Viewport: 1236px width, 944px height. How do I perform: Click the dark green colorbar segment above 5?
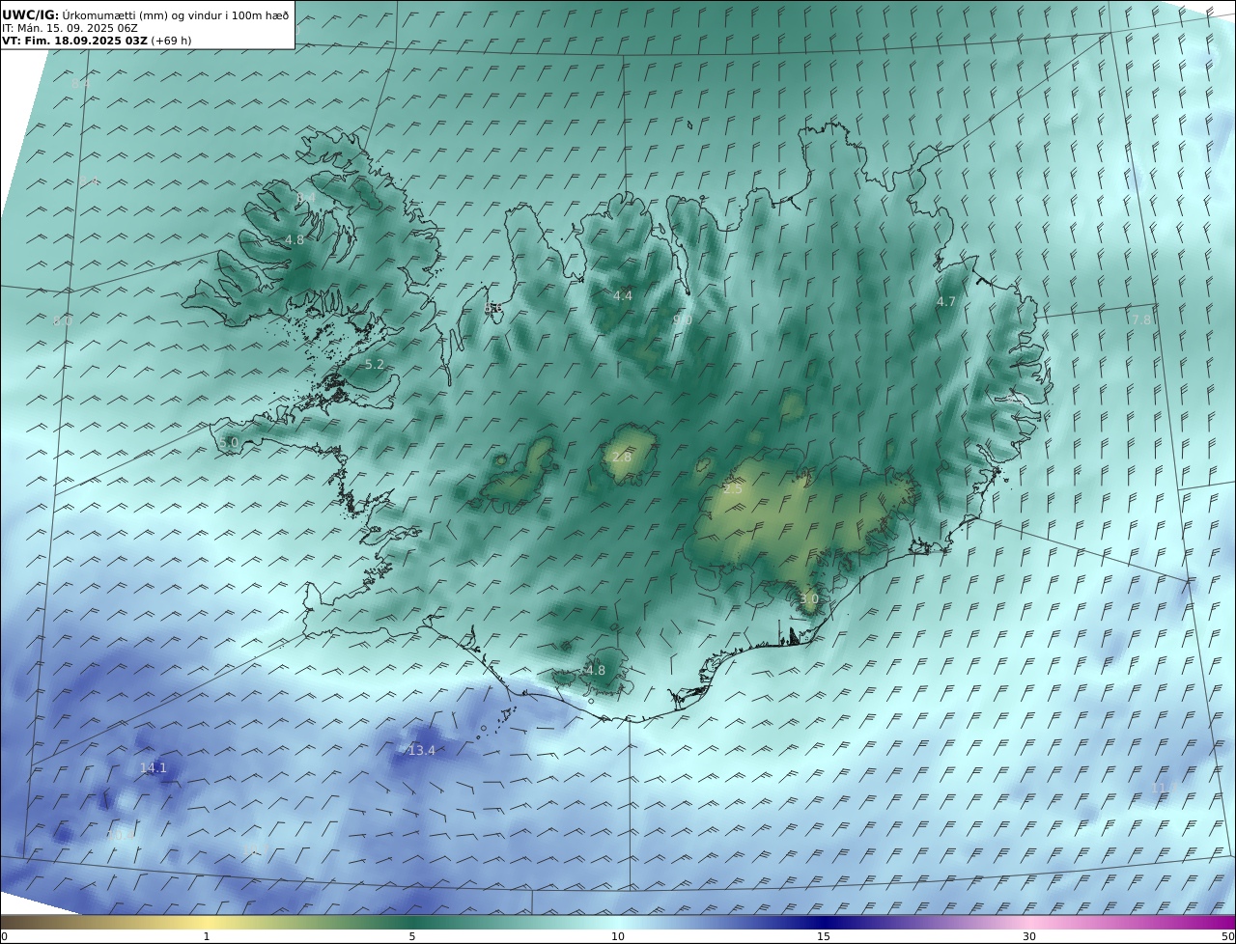pos(412,922)
